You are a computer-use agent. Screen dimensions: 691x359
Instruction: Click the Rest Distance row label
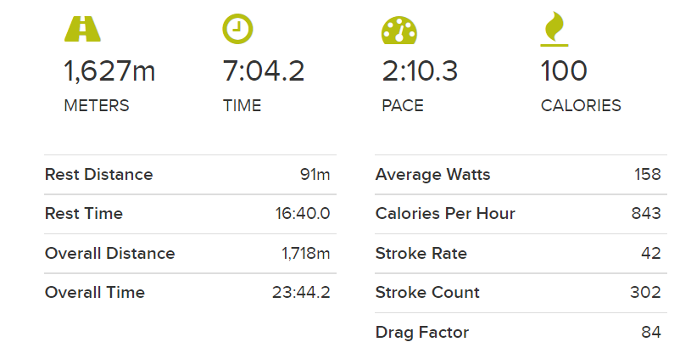tap(98, 175)
